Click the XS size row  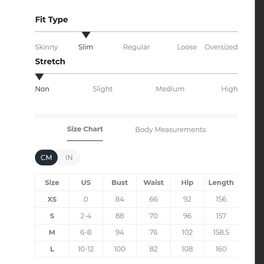[x=52, y=199]
